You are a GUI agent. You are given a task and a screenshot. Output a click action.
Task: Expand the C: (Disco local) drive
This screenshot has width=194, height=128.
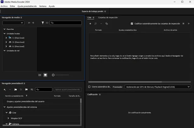(x=6, y=38)
